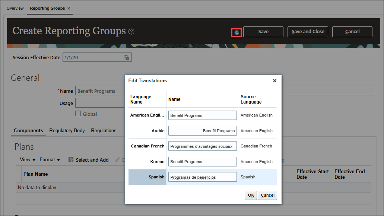Click Save in the header

263,32
